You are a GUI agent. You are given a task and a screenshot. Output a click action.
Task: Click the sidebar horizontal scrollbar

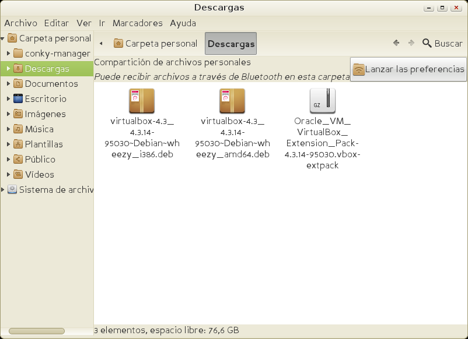[x=36, y=331]
